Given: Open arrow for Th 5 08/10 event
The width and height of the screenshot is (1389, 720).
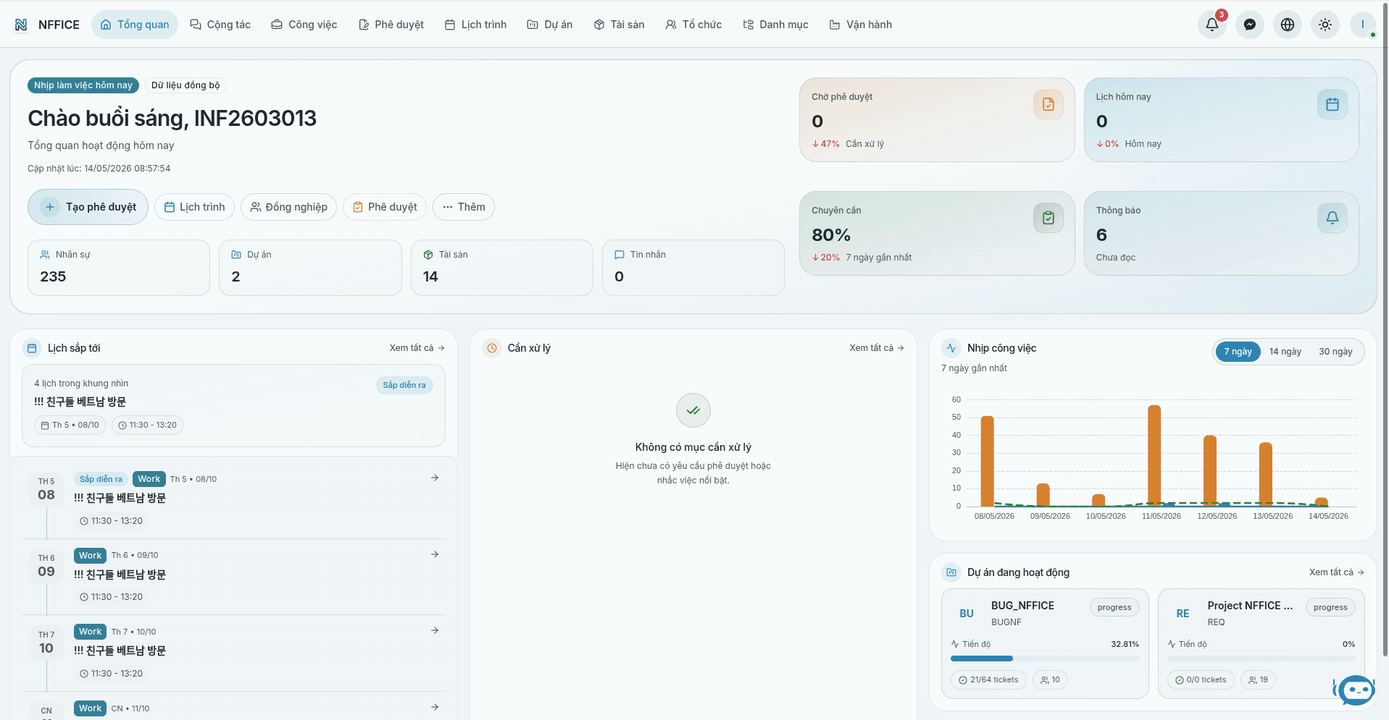Looking at the screenshot, I should coord(435,478).
